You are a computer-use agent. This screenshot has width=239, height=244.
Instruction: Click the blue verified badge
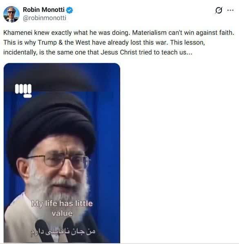tap(69, 10)
